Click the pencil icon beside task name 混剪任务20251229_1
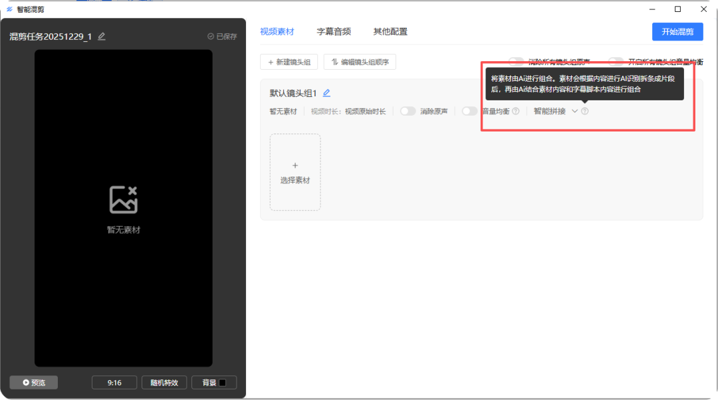 pyautogui.click(x=102, y=37)
